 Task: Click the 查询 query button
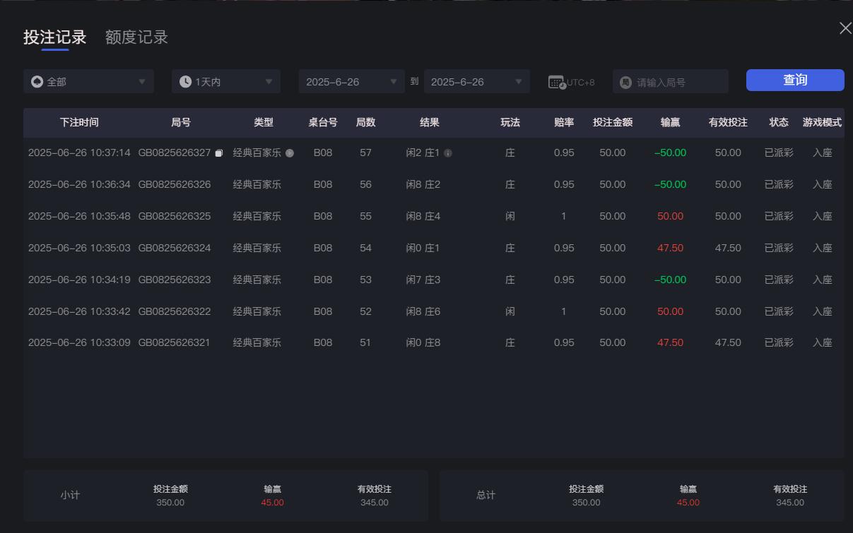794,80
